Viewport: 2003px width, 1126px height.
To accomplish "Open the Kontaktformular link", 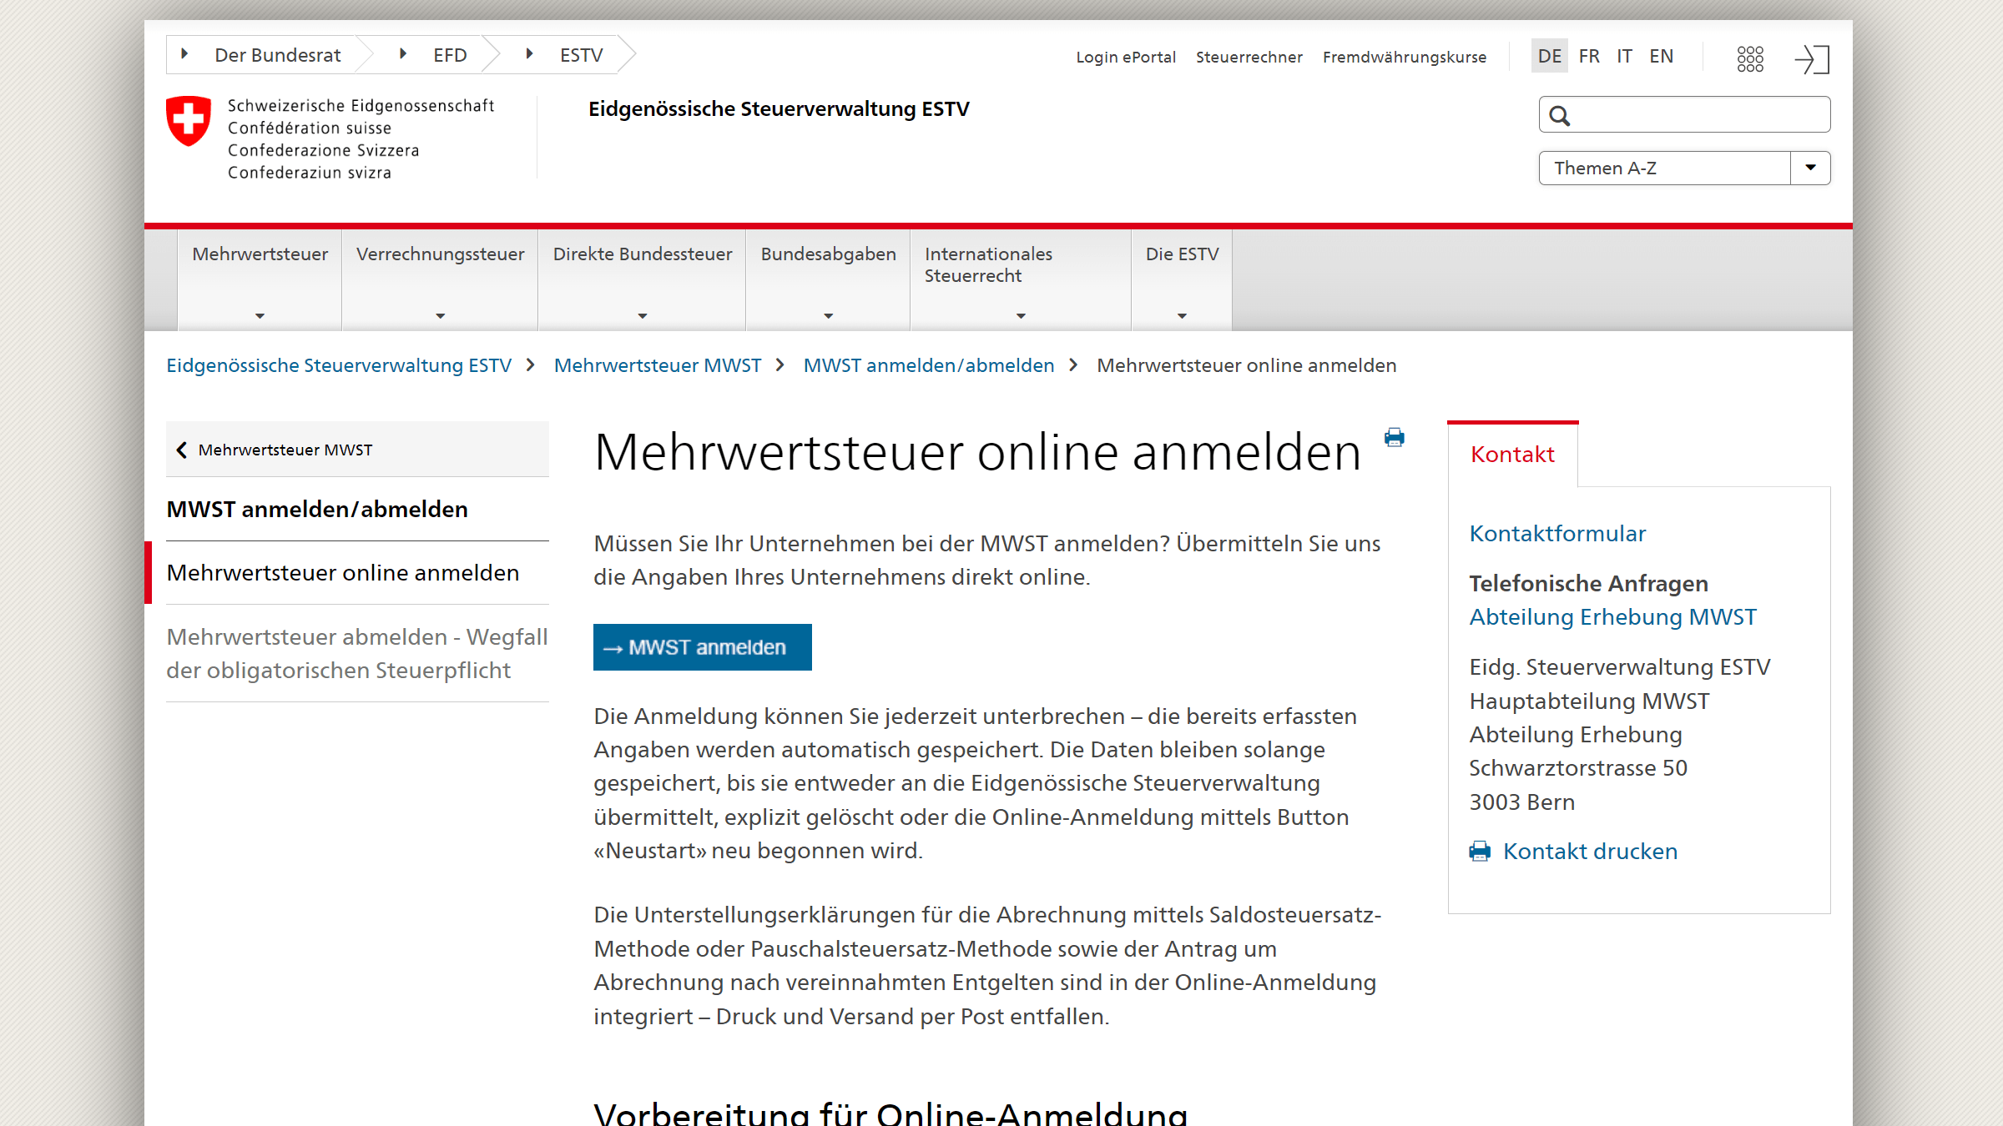I will (1557, 534).
